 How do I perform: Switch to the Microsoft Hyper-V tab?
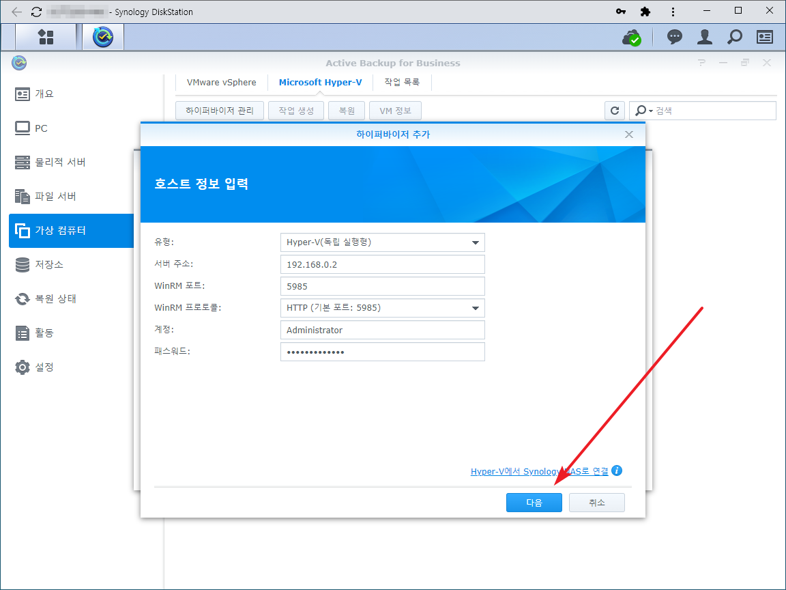320,82
